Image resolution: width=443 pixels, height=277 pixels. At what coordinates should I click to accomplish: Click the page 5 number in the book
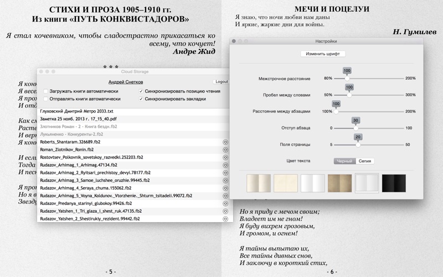click(111, 271)
